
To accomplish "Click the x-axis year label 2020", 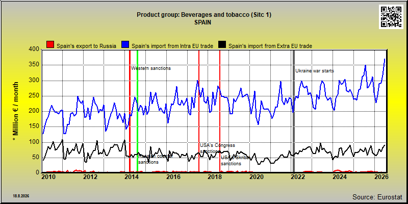I will click(x=257, y=177).
